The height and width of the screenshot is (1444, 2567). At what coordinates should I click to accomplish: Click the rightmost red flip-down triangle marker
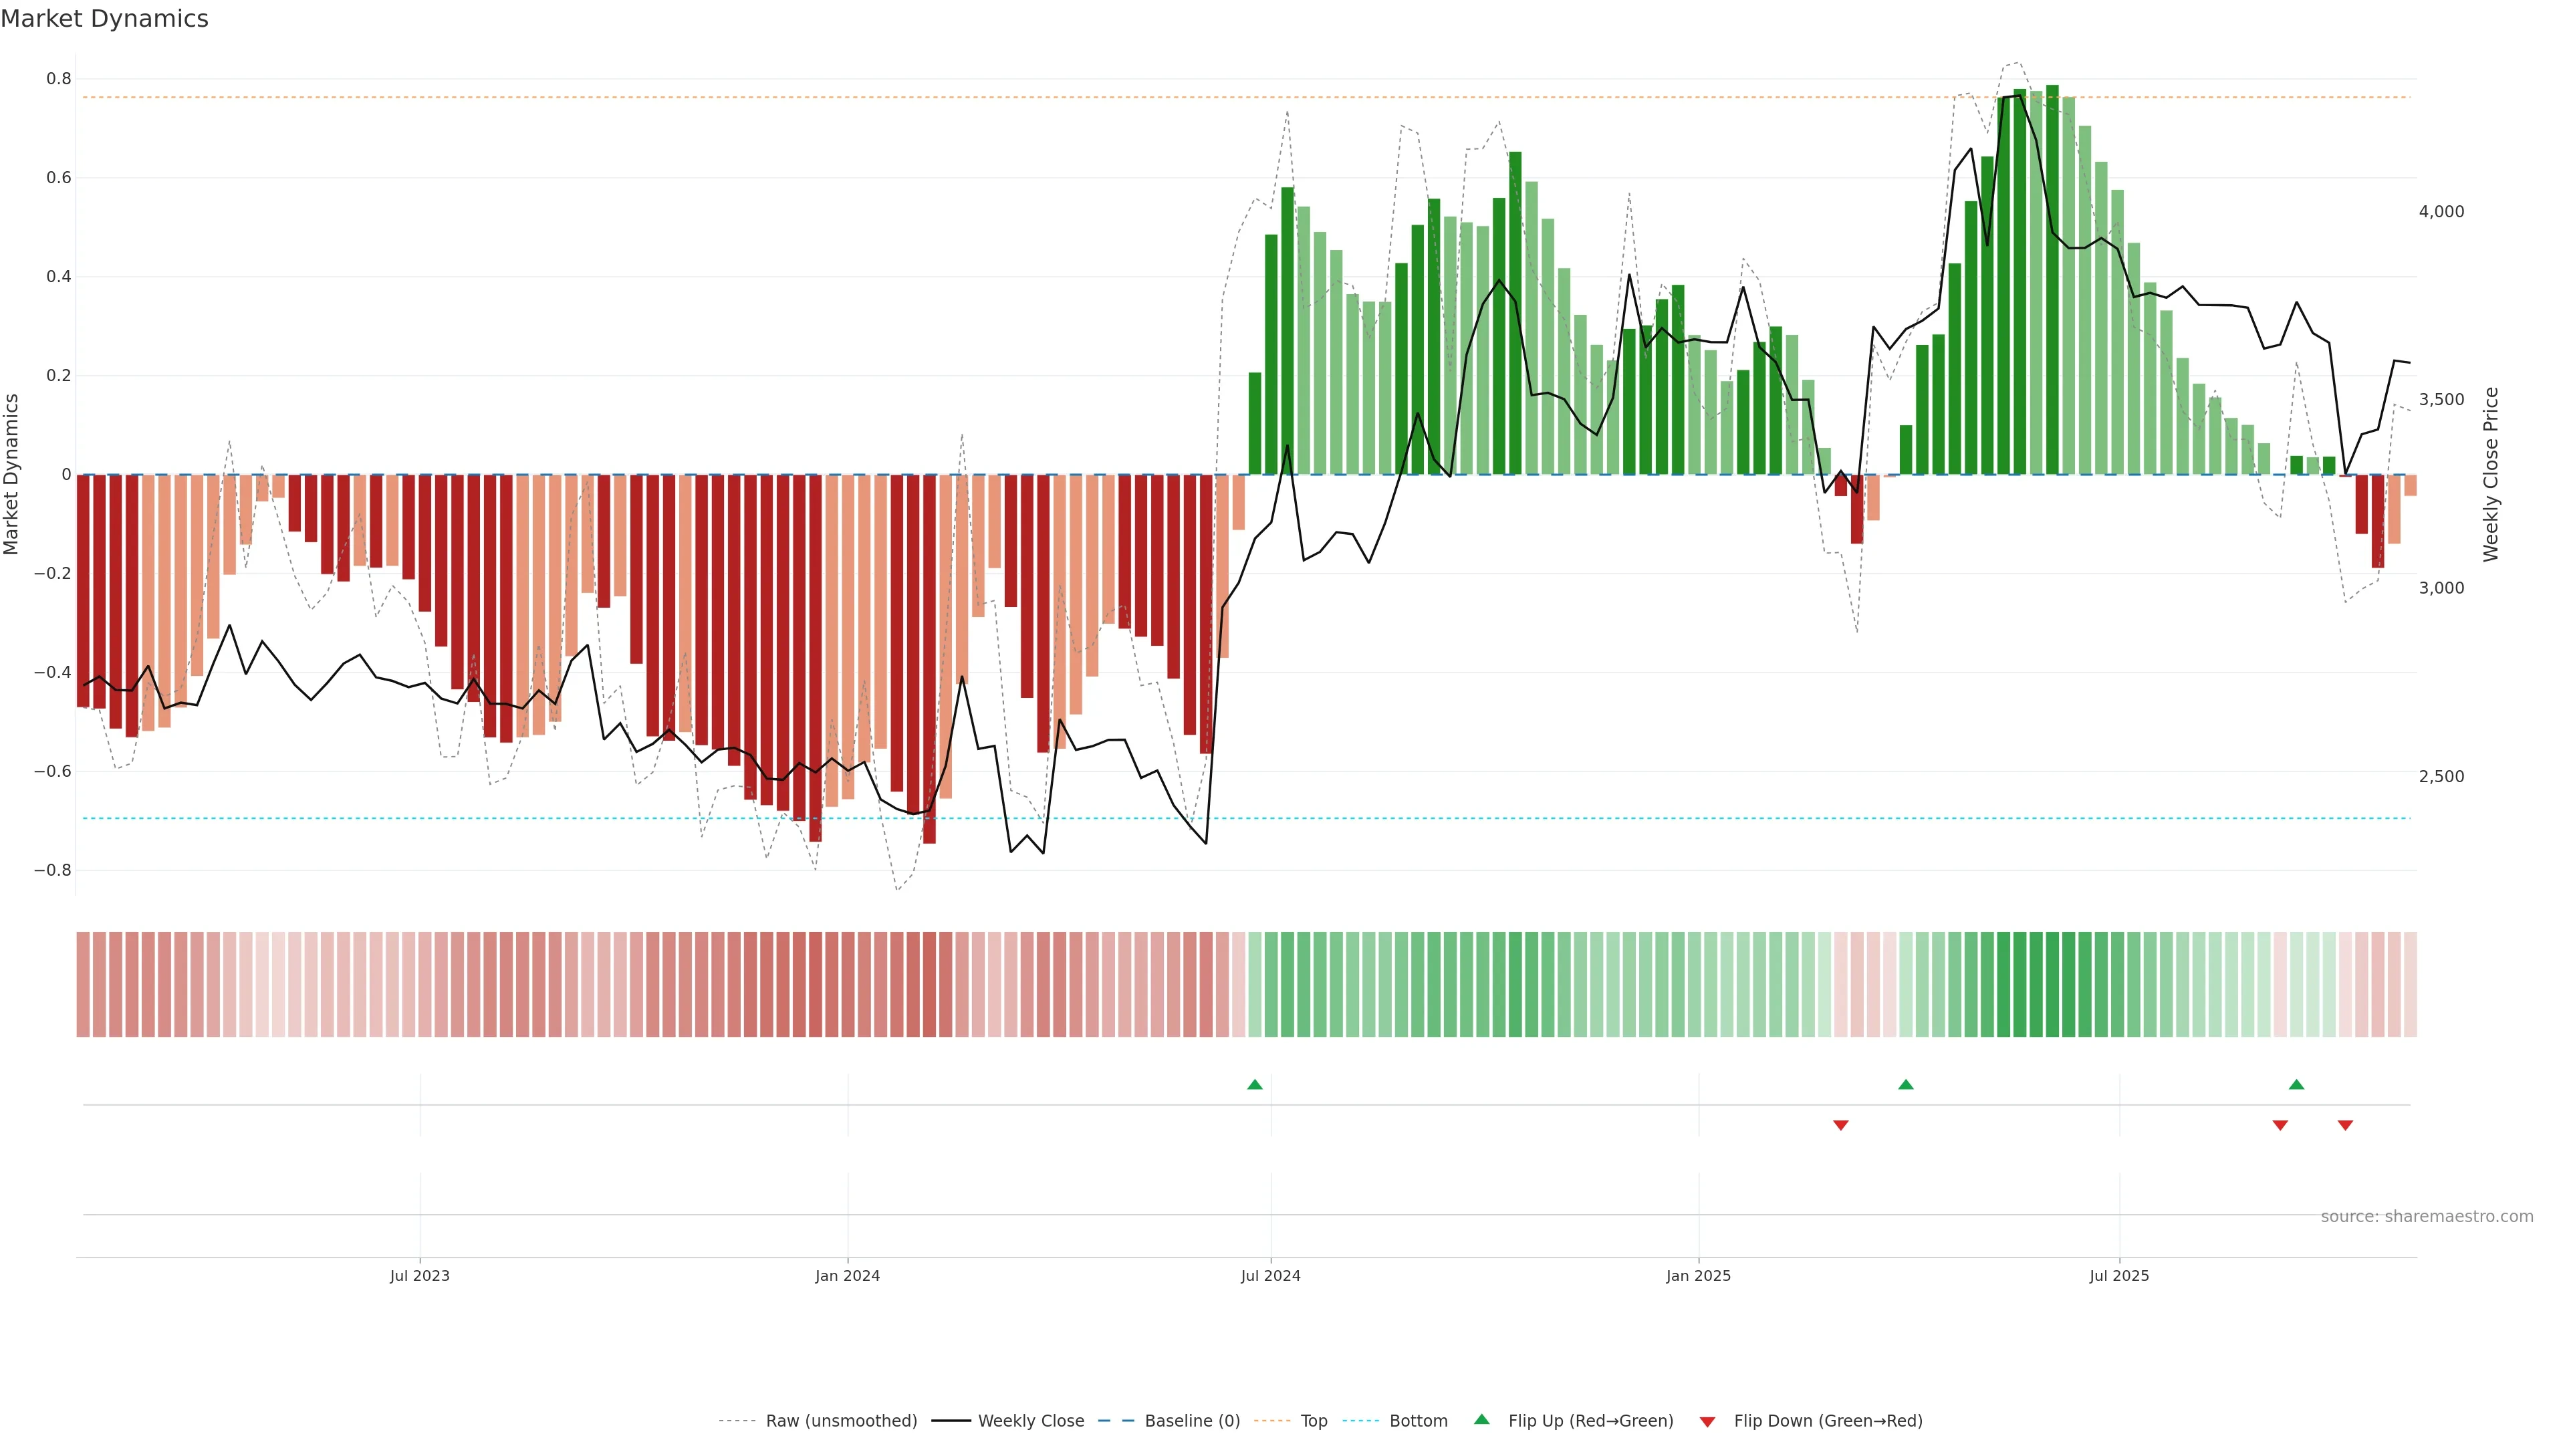click(x=2345, y=1125)
